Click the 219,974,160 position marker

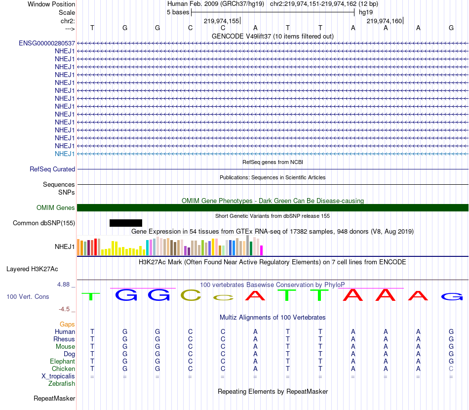pyautogui.click(x=385, y=21)
